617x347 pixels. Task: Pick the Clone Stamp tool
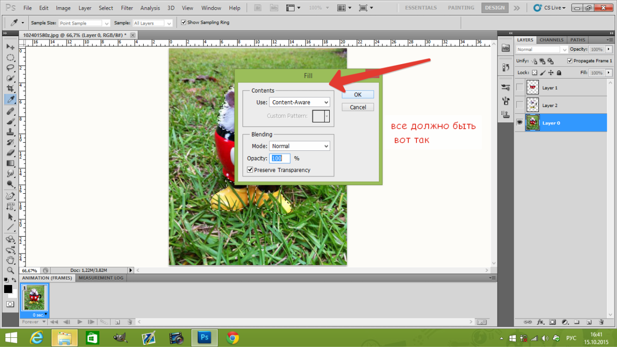10,132
